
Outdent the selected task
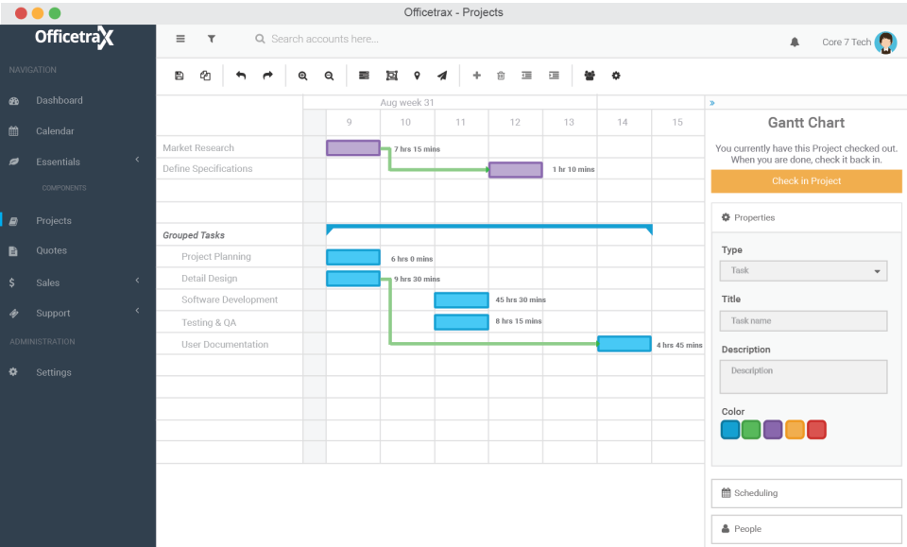pyautogui.click(x=526, y=76)
